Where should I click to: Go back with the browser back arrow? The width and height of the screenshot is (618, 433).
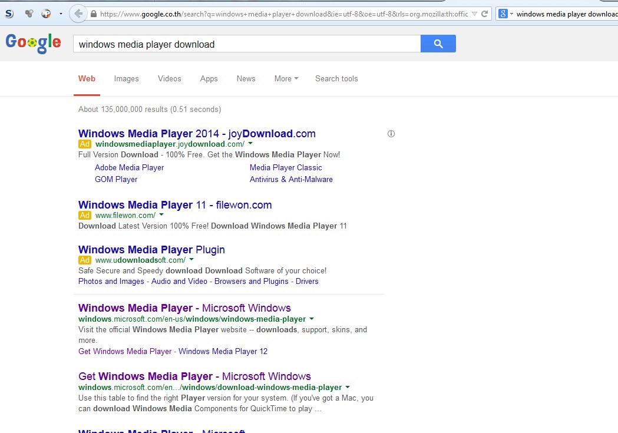[78, 14]
